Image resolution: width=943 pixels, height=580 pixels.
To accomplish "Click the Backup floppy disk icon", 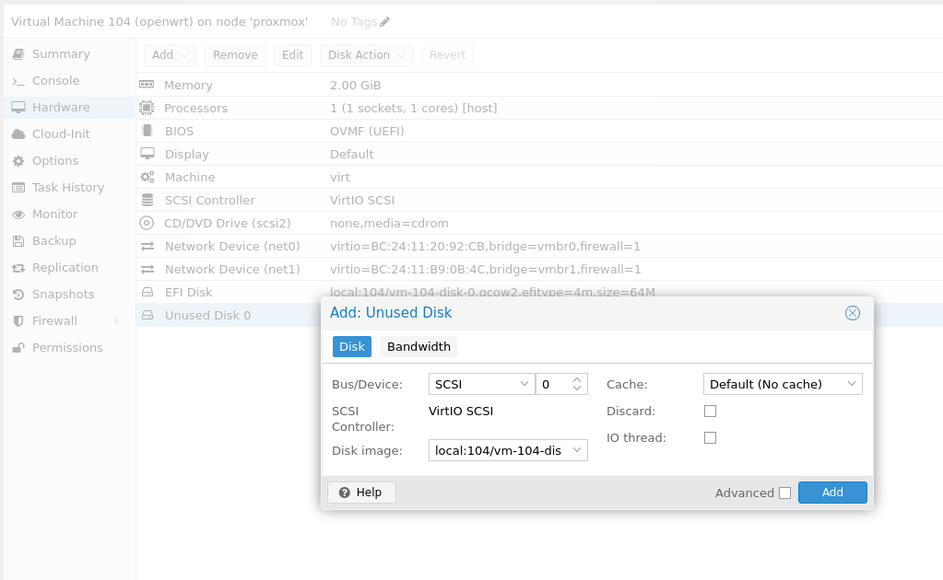I will [18, 241].
